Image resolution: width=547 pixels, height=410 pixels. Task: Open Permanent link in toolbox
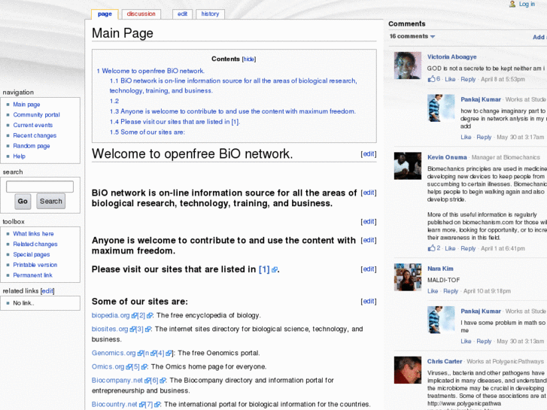pyautogui.click(x=33, y=275)
